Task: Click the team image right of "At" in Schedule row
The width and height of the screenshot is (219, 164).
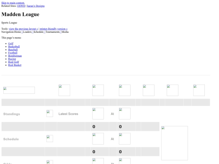Action: 125,138
